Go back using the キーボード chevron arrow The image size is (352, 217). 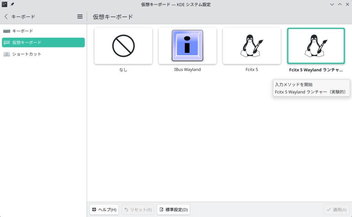click(x=6, y=16)
